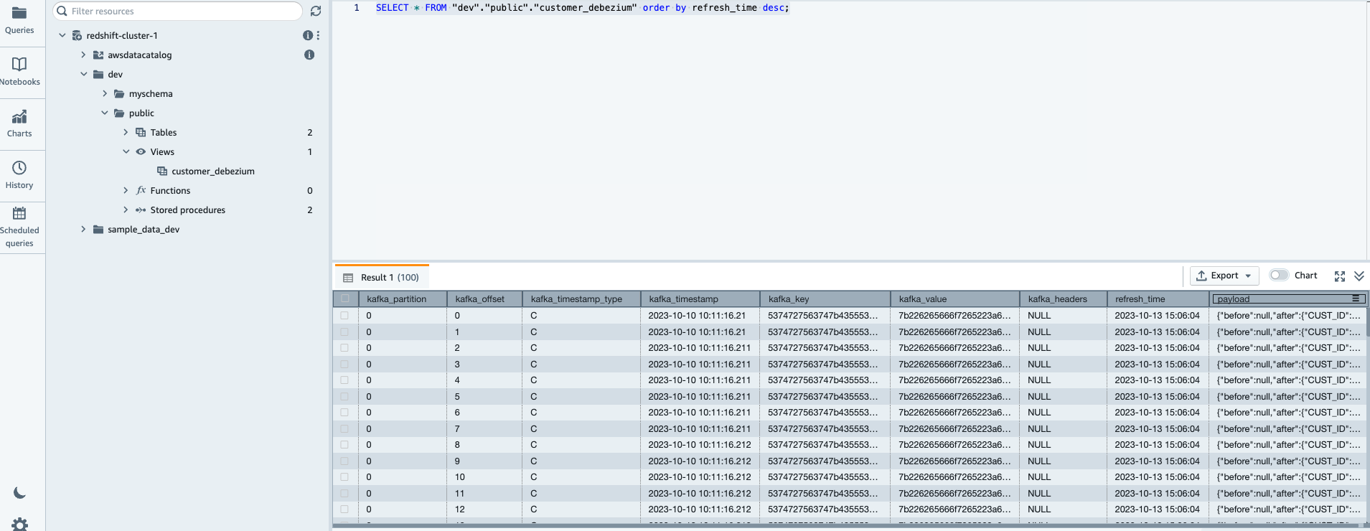Show info for awsdatacatalog
Screen dimensions: 1370x531
pyautogui.click(x=309, y=55)
